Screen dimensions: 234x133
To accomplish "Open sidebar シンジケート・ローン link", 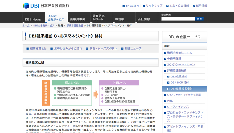I will point(181,65).
